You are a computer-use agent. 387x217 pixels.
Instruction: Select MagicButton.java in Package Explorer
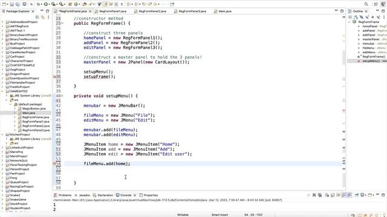click(x=34, y=108)
